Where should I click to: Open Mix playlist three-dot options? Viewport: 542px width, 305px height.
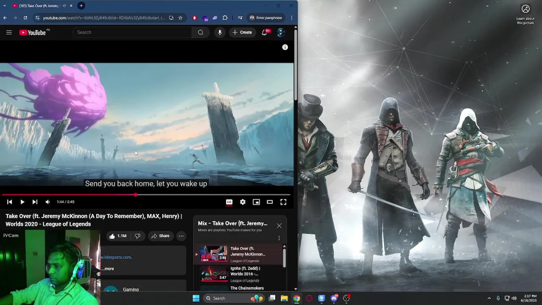point(279,238)
